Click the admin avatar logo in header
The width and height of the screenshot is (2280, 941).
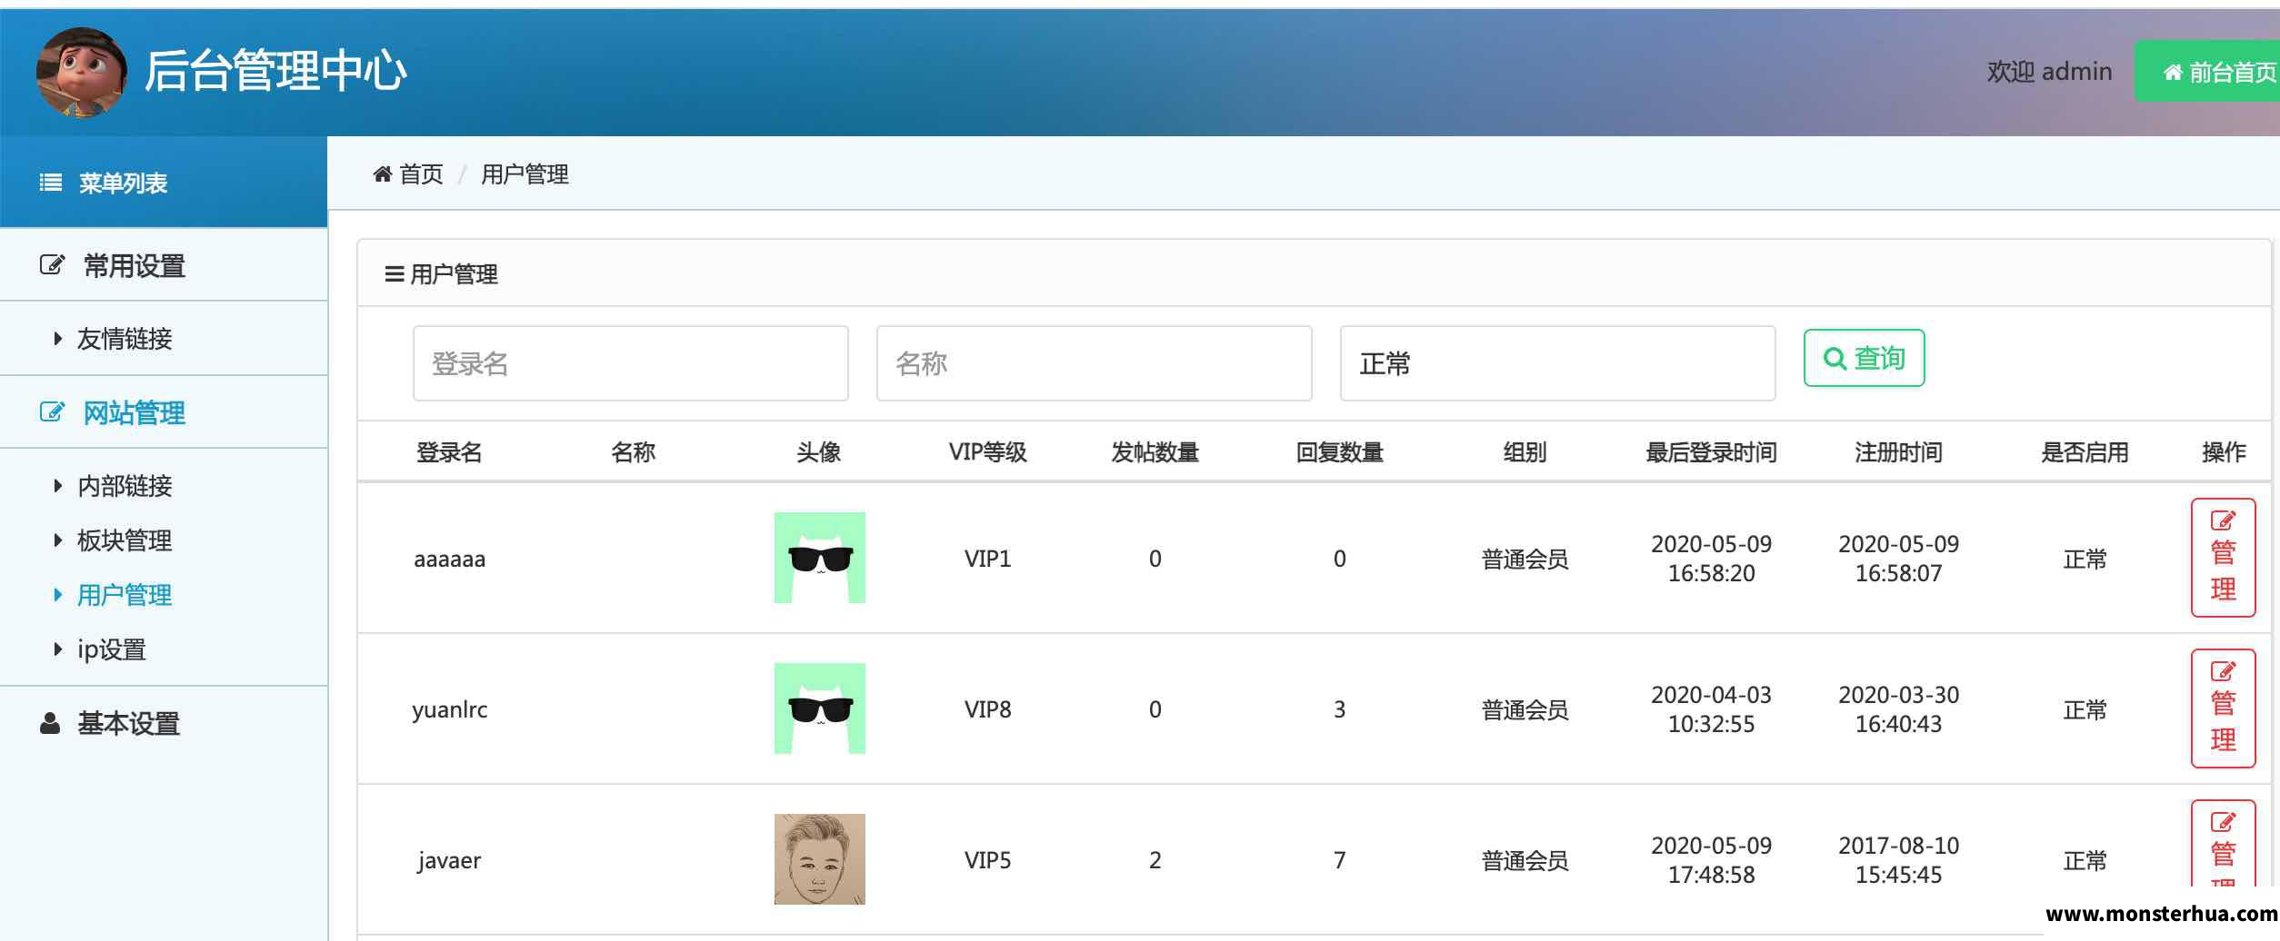coord(81,73)
